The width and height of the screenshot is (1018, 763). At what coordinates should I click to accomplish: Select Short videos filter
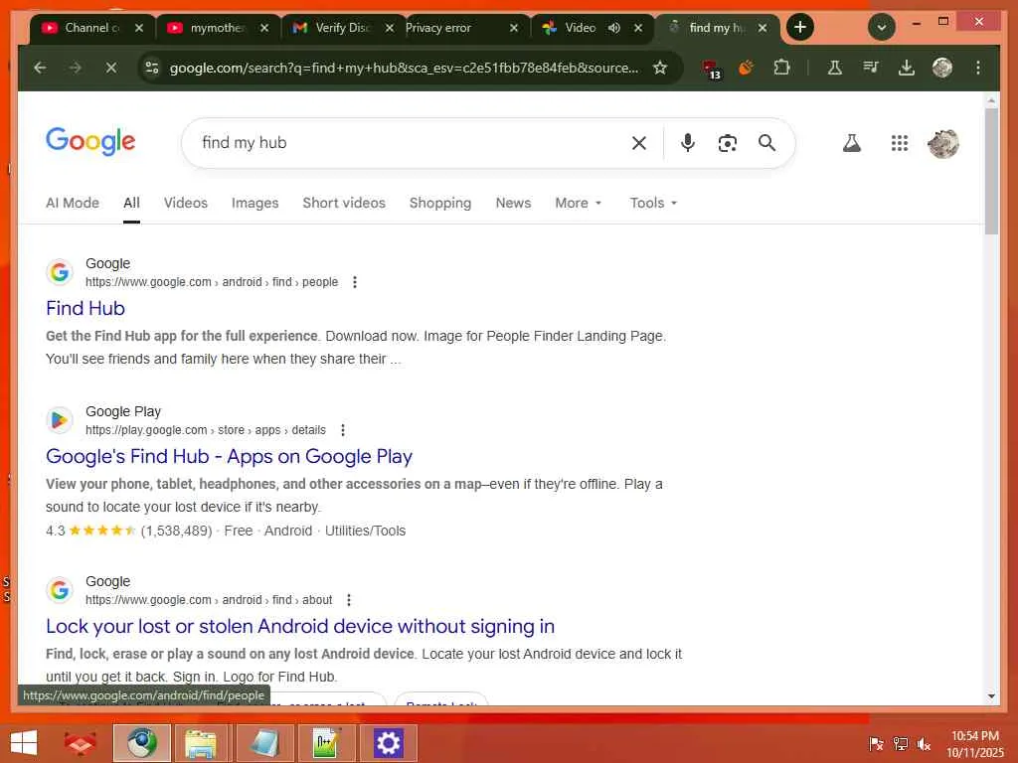point(344,203)
